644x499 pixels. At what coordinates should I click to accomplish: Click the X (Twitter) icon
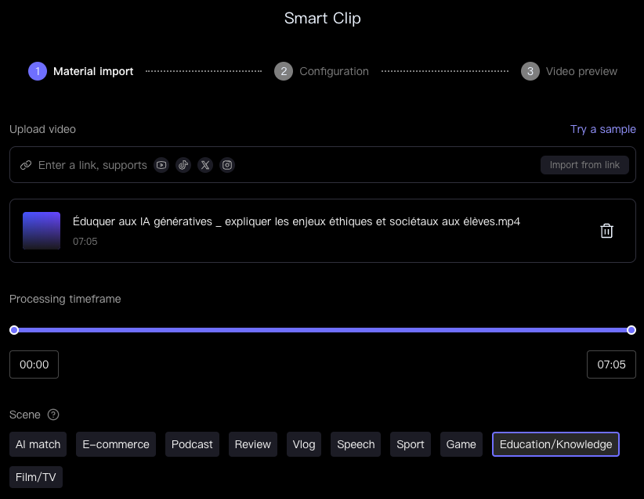205,165
